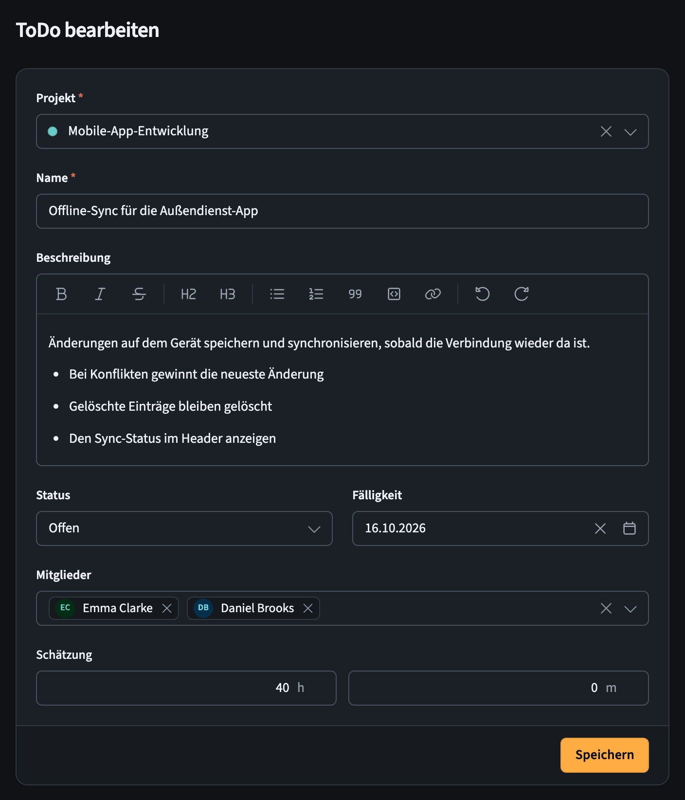Image resolution: width=685 pixels, height=800 pixels.
Task: Toggle strikethrough text formatting
Action: pos(139,294)
